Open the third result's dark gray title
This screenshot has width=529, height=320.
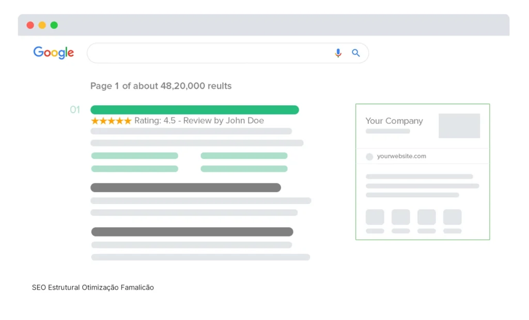point(192,232)
